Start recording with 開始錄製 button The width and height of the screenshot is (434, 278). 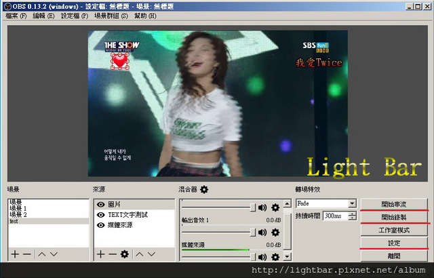(x=394, y=217)
